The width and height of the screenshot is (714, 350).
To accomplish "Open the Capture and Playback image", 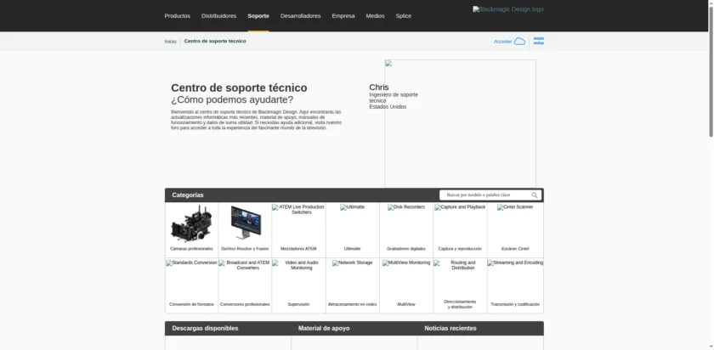I will coord(460,207).
